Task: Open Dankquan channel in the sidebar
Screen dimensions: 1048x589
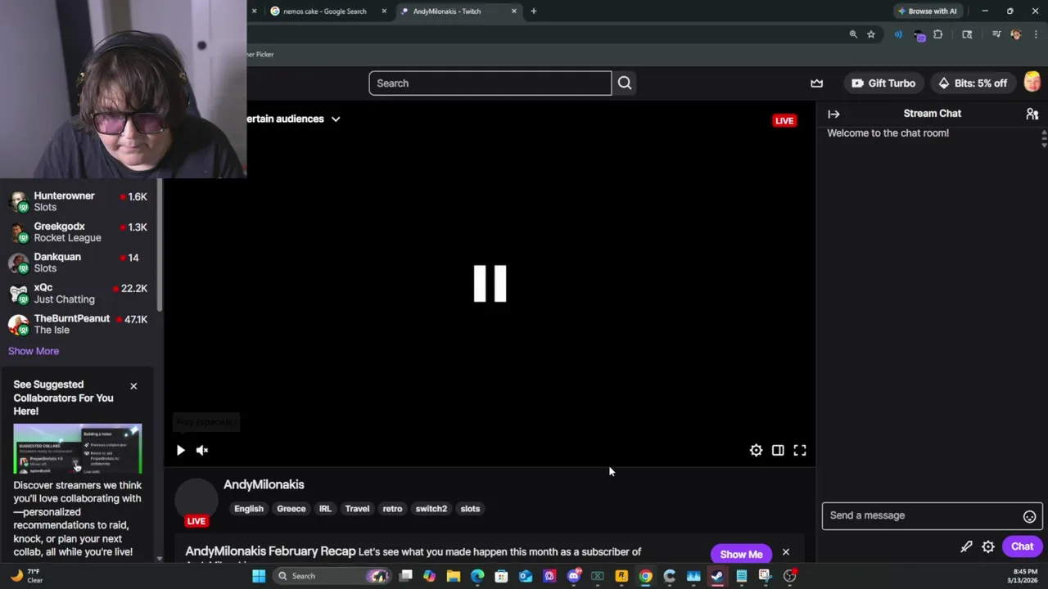Action: [x=78, y=263]
